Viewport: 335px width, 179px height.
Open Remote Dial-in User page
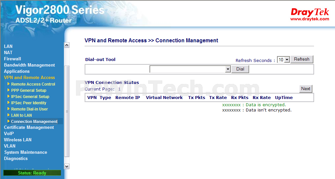(30, 109)
